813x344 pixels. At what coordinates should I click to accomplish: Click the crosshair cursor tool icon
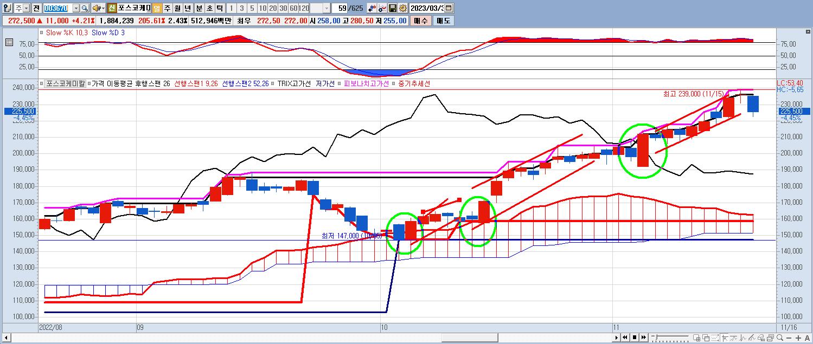725,337
